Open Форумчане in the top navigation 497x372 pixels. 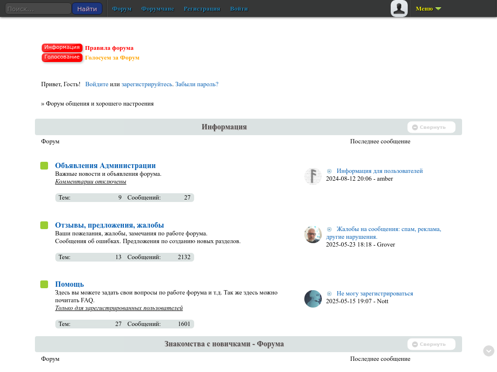[157, 9]
